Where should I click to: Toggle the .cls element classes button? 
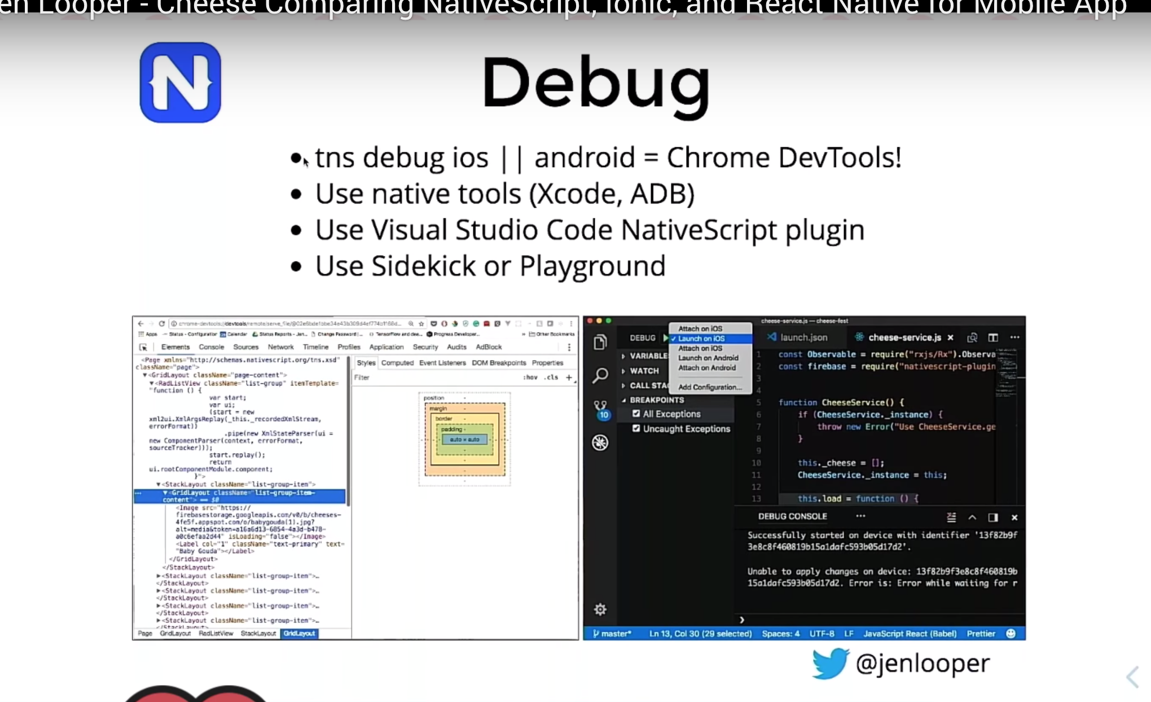tap(552, 378)
